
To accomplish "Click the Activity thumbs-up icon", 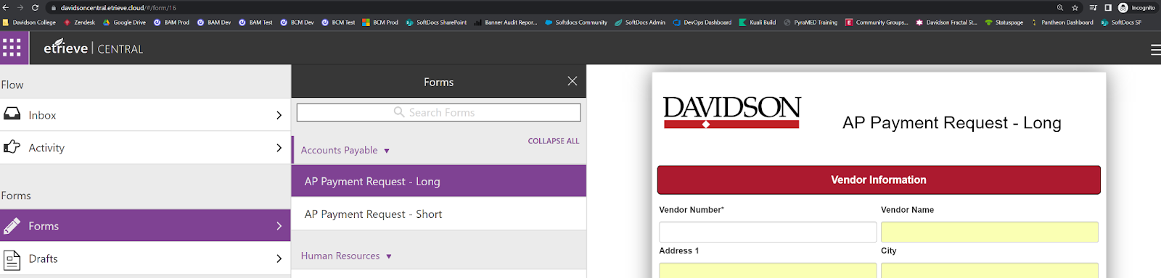I will point(12,147).
